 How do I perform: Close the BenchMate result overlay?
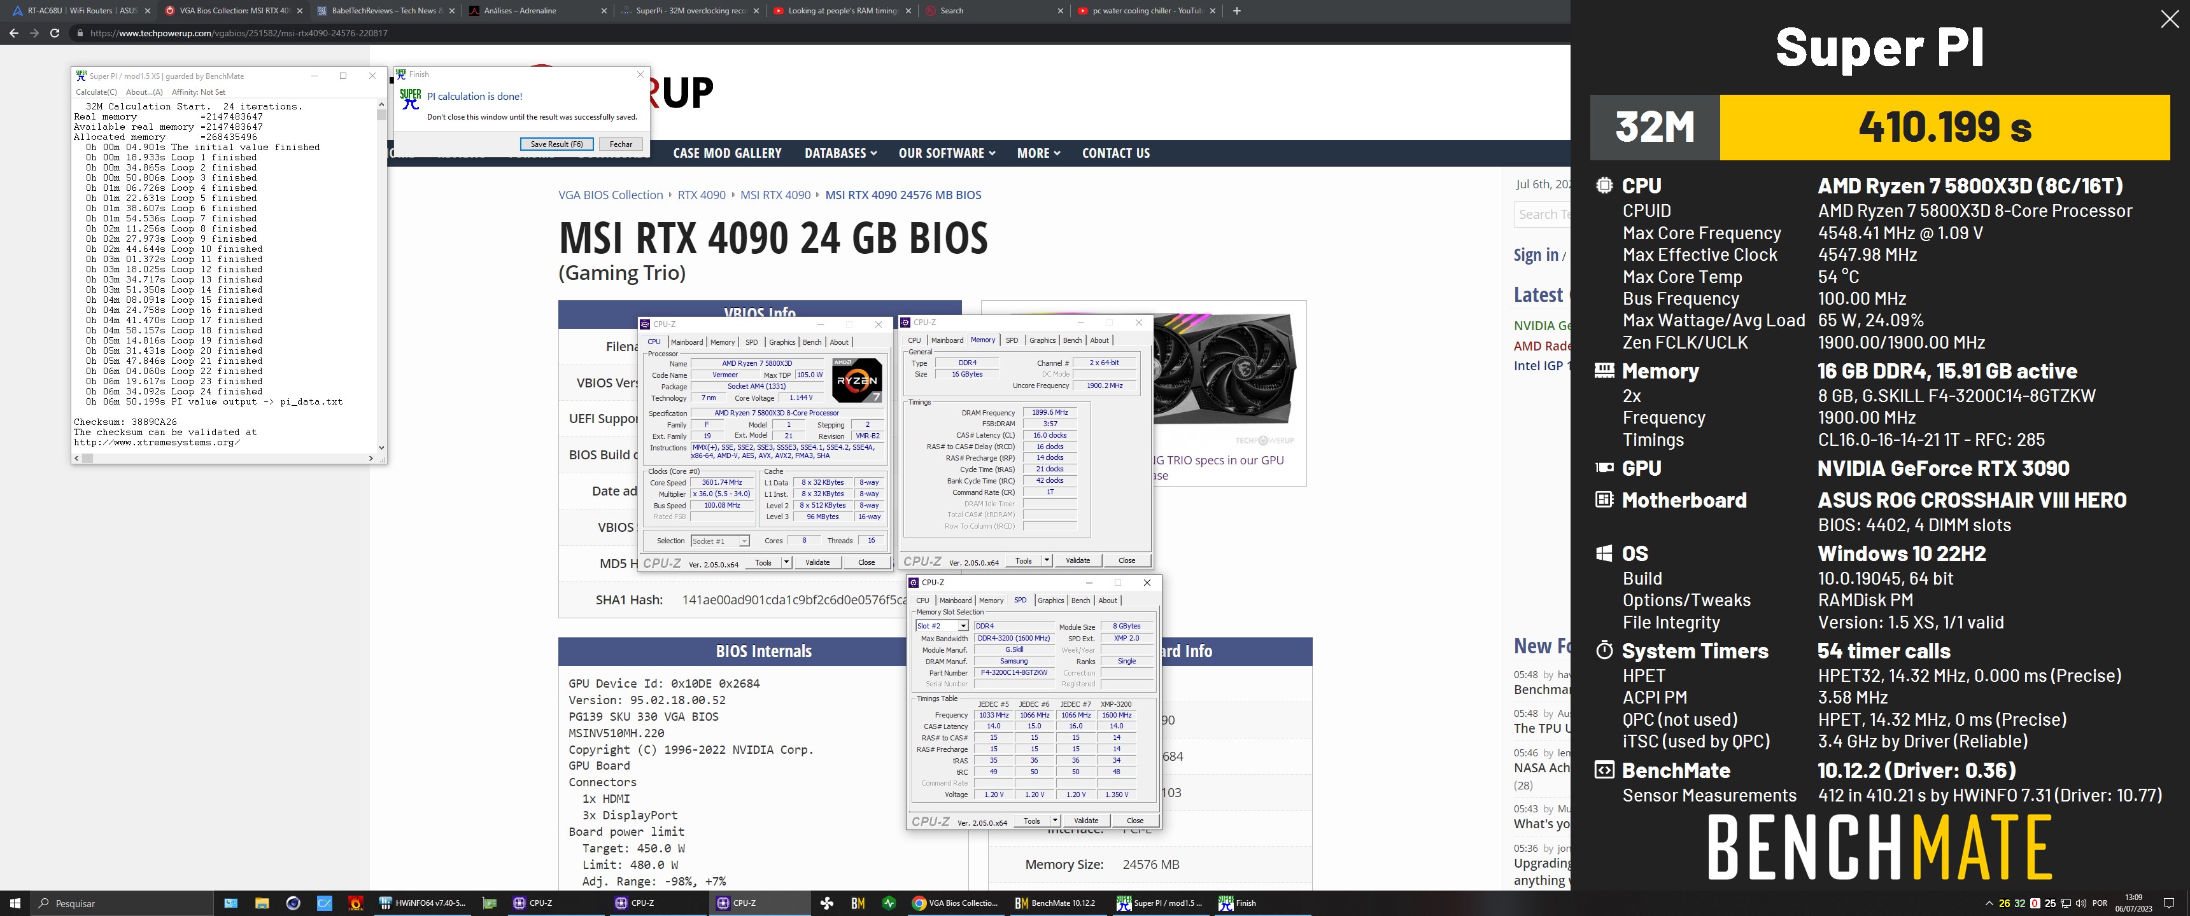(2170, 20)
